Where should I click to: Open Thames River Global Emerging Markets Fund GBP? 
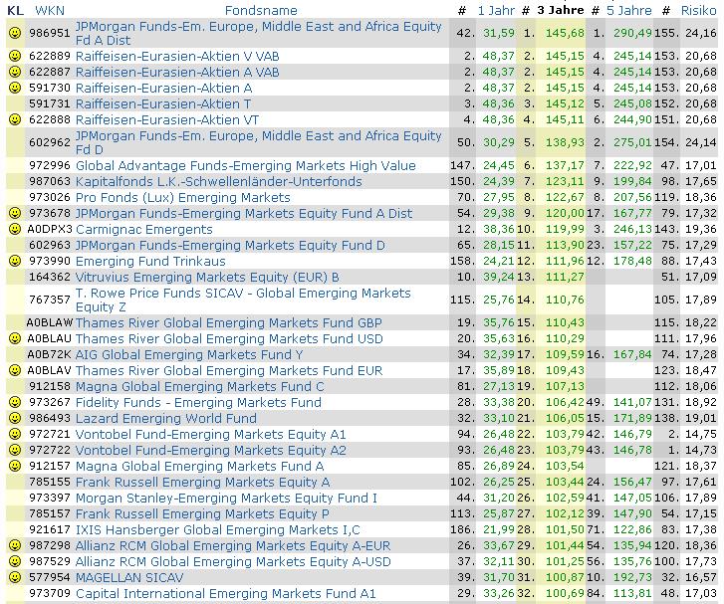pyautogui.click(x=229, y=322)
